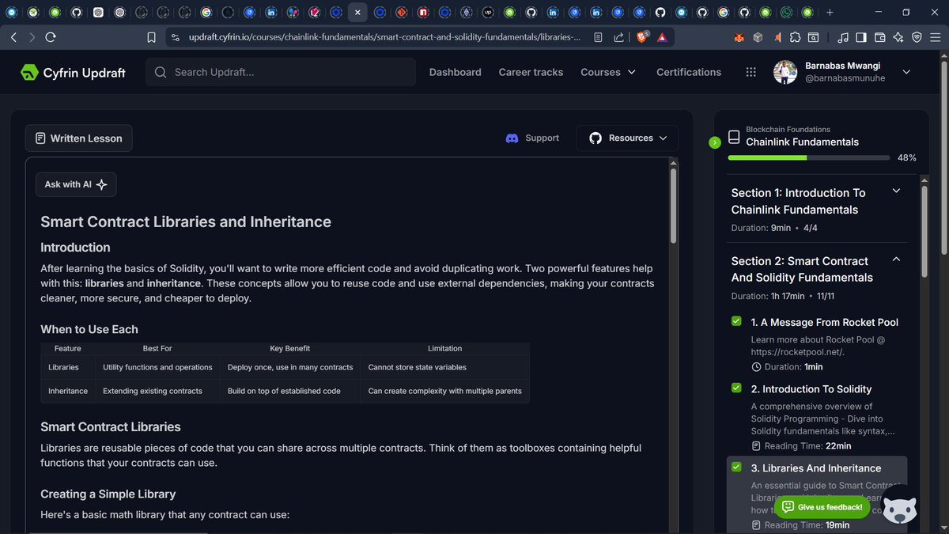Click the course progress bar
Viewport: 949px width, 534px height.
coord(807,157)
